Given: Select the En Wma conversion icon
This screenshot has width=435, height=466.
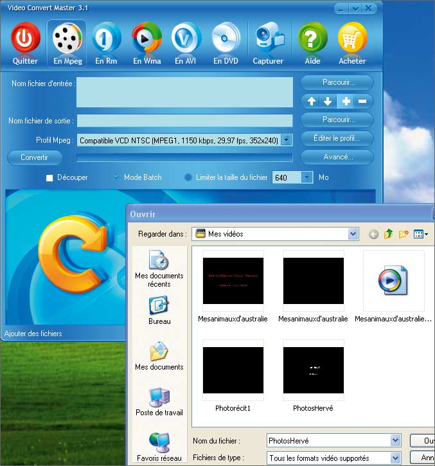Looking at the screenshot, I should pos(146,39).
